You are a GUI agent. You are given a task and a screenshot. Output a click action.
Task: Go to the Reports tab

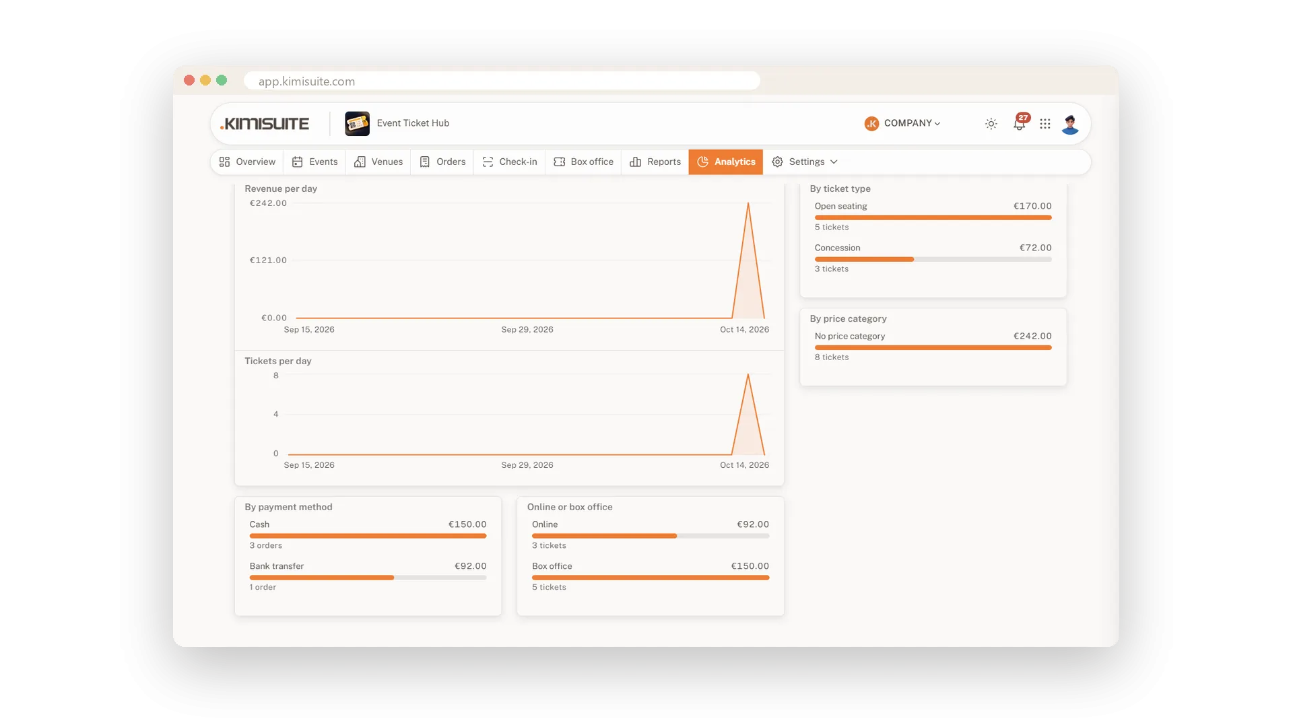coord(655,162)
